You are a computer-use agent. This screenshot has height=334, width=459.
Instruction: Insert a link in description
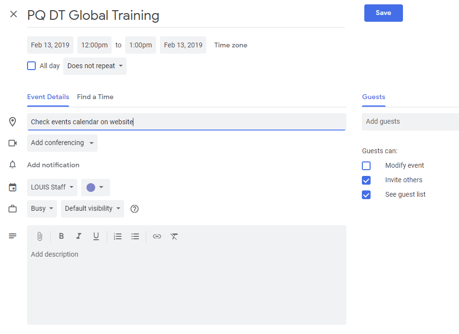(x=157, y=236)
